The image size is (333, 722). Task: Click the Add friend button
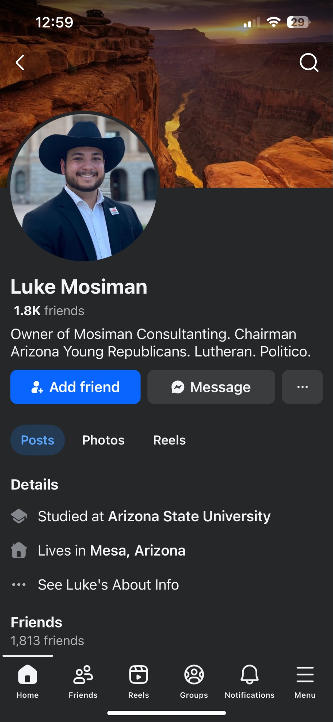(x=75, y=387)
